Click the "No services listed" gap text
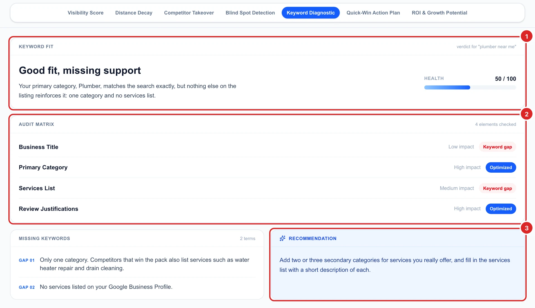535x308 pixels. [106, 287]
